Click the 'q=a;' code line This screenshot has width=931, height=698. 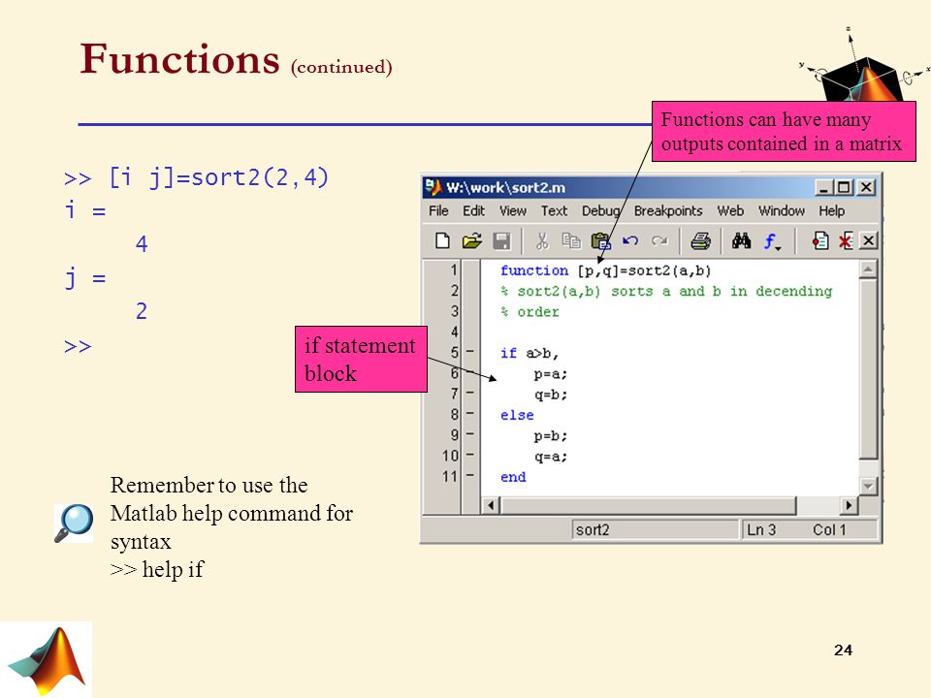point(551,457)
